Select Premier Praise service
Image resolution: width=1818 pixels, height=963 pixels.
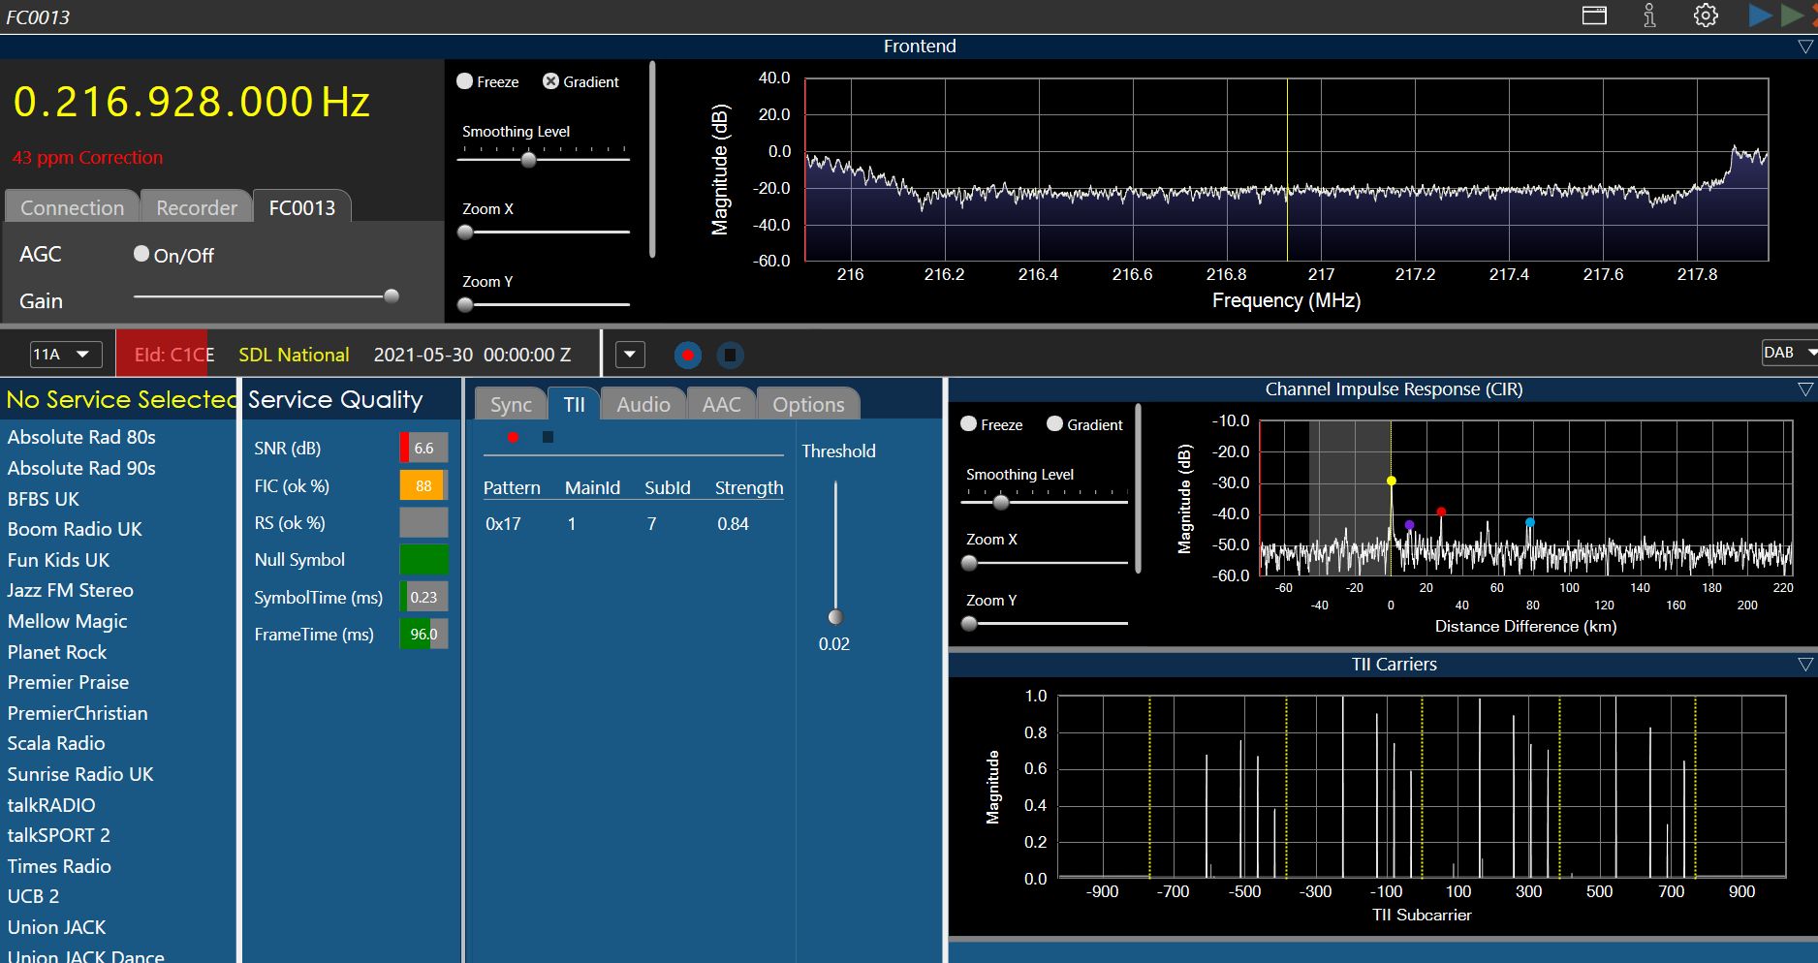click(x=68, y=682)
